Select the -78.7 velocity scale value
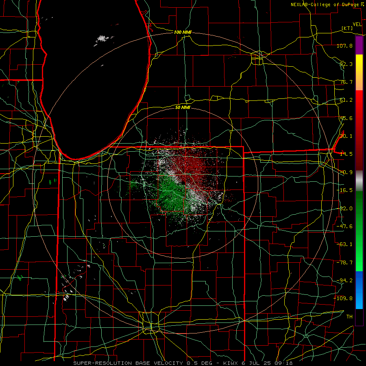 344,263
